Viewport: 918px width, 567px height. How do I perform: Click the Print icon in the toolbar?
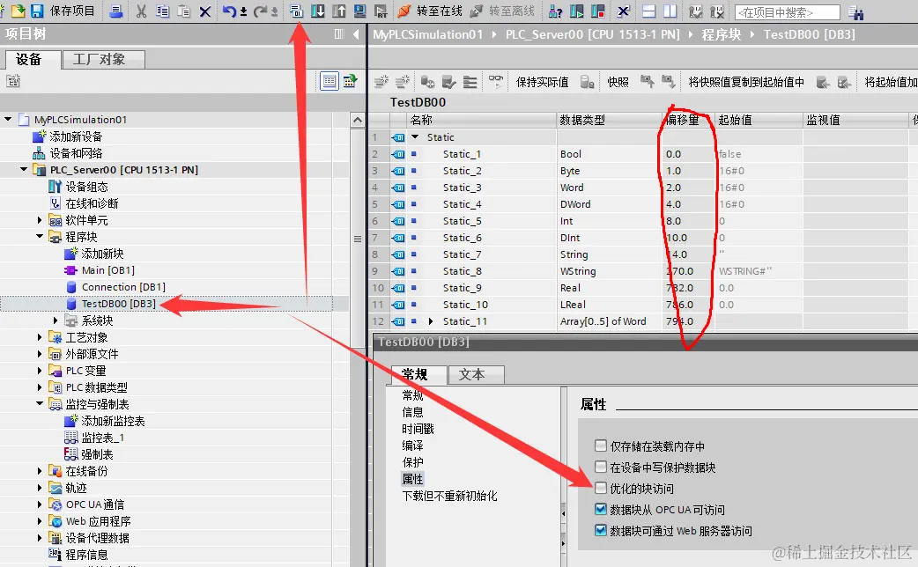point(116,11)
